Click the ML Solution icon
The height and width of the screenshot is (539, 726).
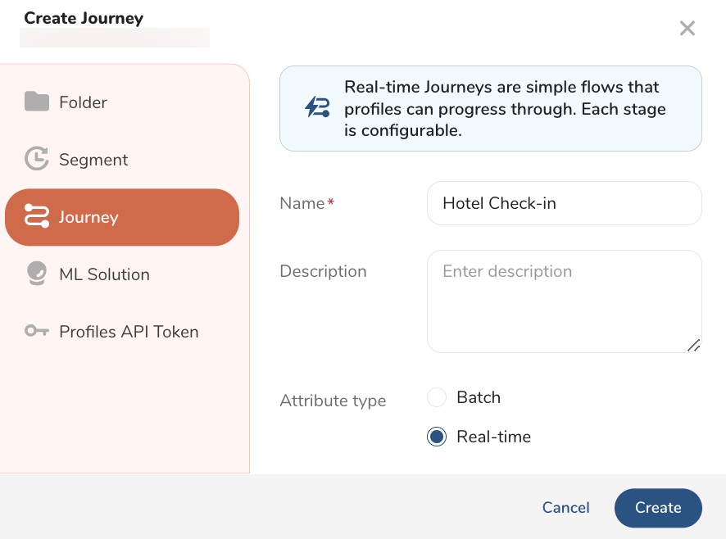[x=37, y=274]
